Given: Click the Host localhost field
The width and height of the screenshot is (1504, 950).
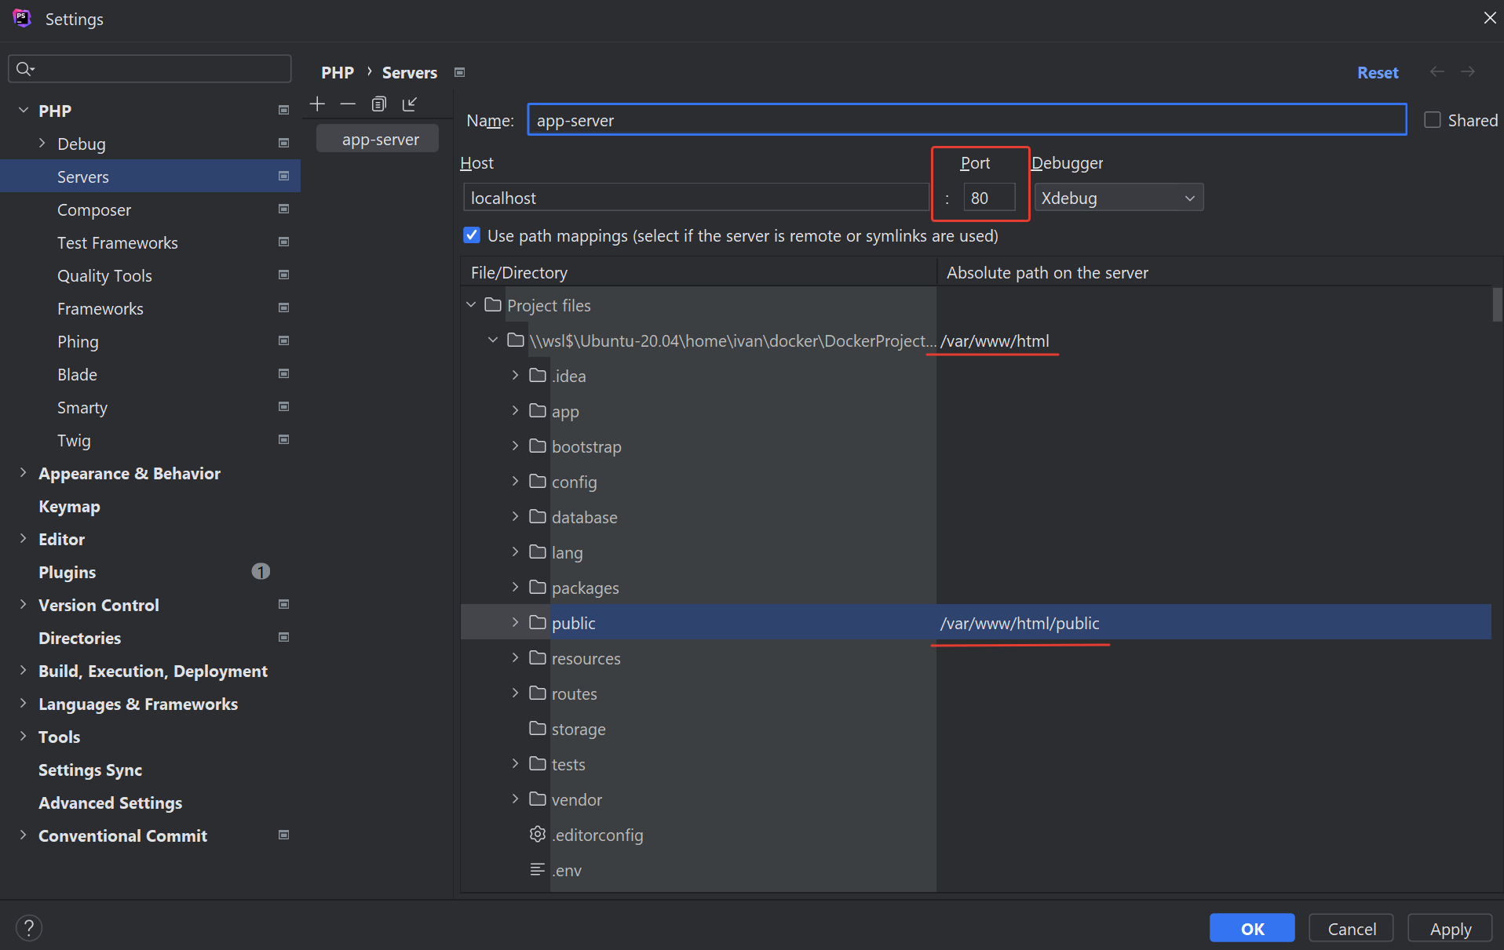Looking at the screenshot, I should pos(695,198).
